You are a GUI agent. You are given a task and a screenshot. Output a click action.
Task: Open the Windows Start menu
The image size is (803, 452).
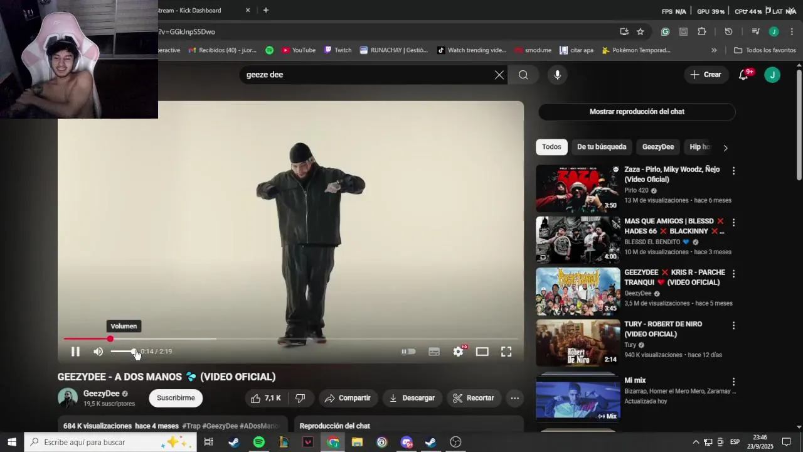click(12, 442)
